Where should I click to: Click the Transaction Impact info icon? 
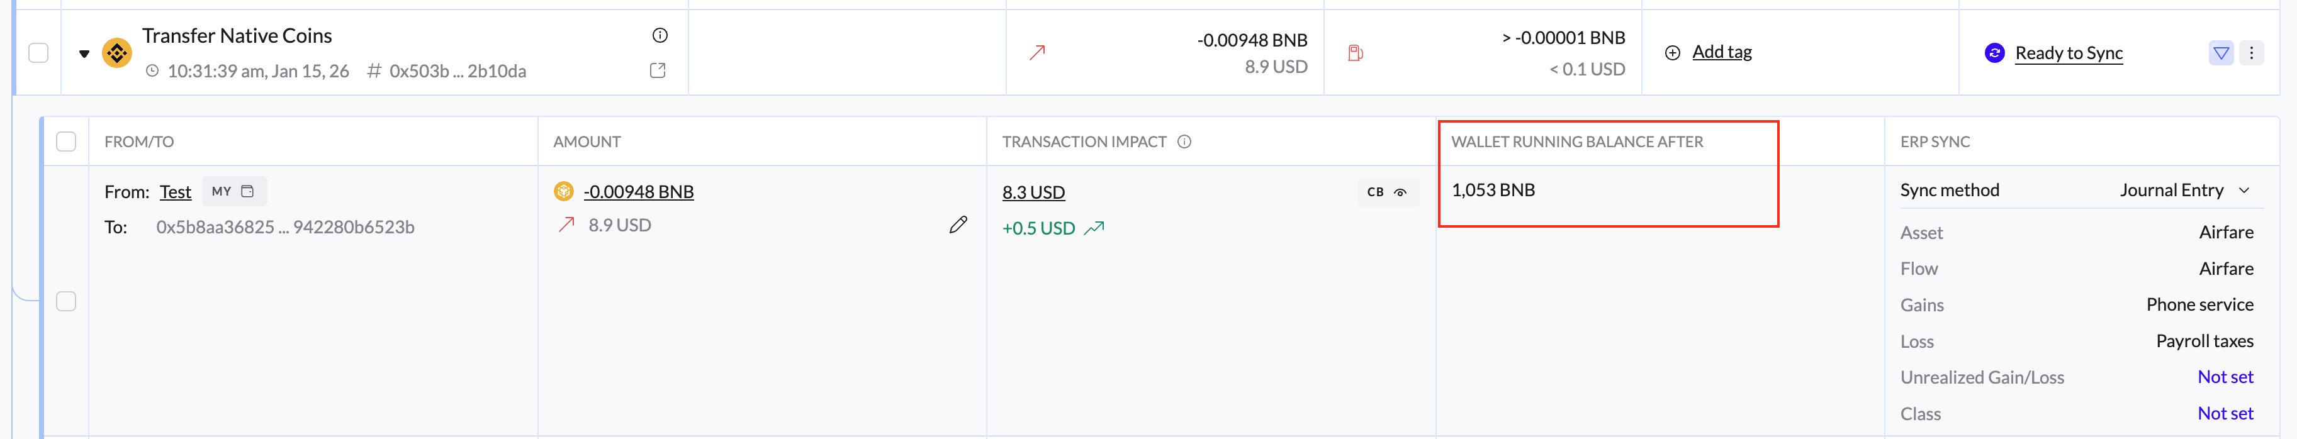click(x=1184, y=142)
